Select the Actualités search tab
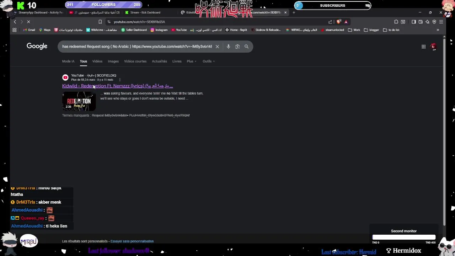Screen dimensions: 455x256 (159, 61)
